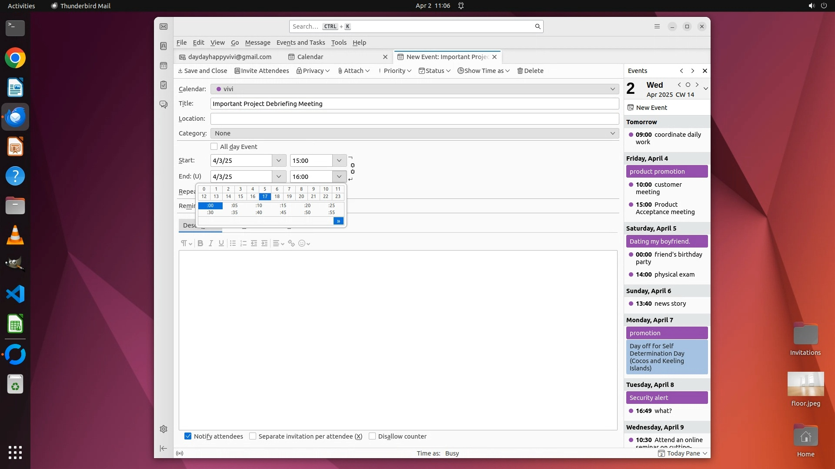Click the insert link icon
Viewport: 835px width, 469px height.
[x=291, y=244]
